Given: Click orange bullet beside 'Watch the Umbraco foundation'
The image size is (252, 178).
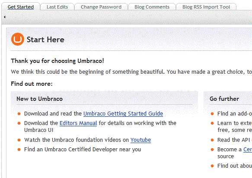Looking at the screenshot, I should click(19, 140).
